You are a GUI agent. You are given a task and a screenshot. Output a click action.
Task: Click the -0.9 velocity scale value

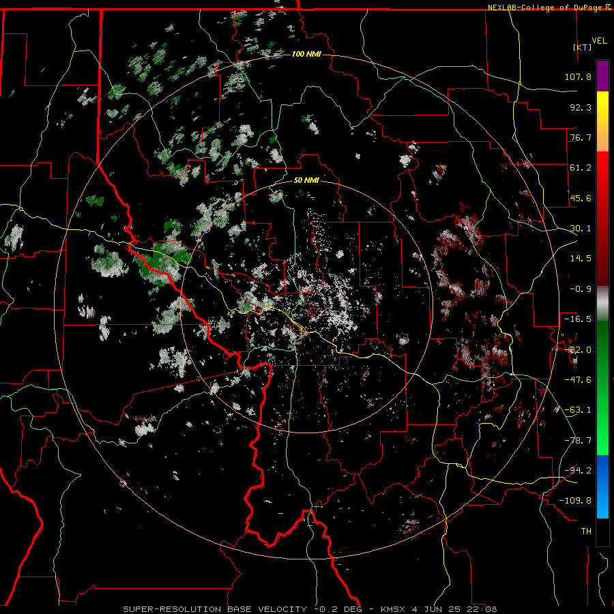(581, 289)
